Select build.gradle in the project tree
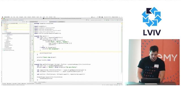Screen dimensions: 181x102 pos(8,44)
